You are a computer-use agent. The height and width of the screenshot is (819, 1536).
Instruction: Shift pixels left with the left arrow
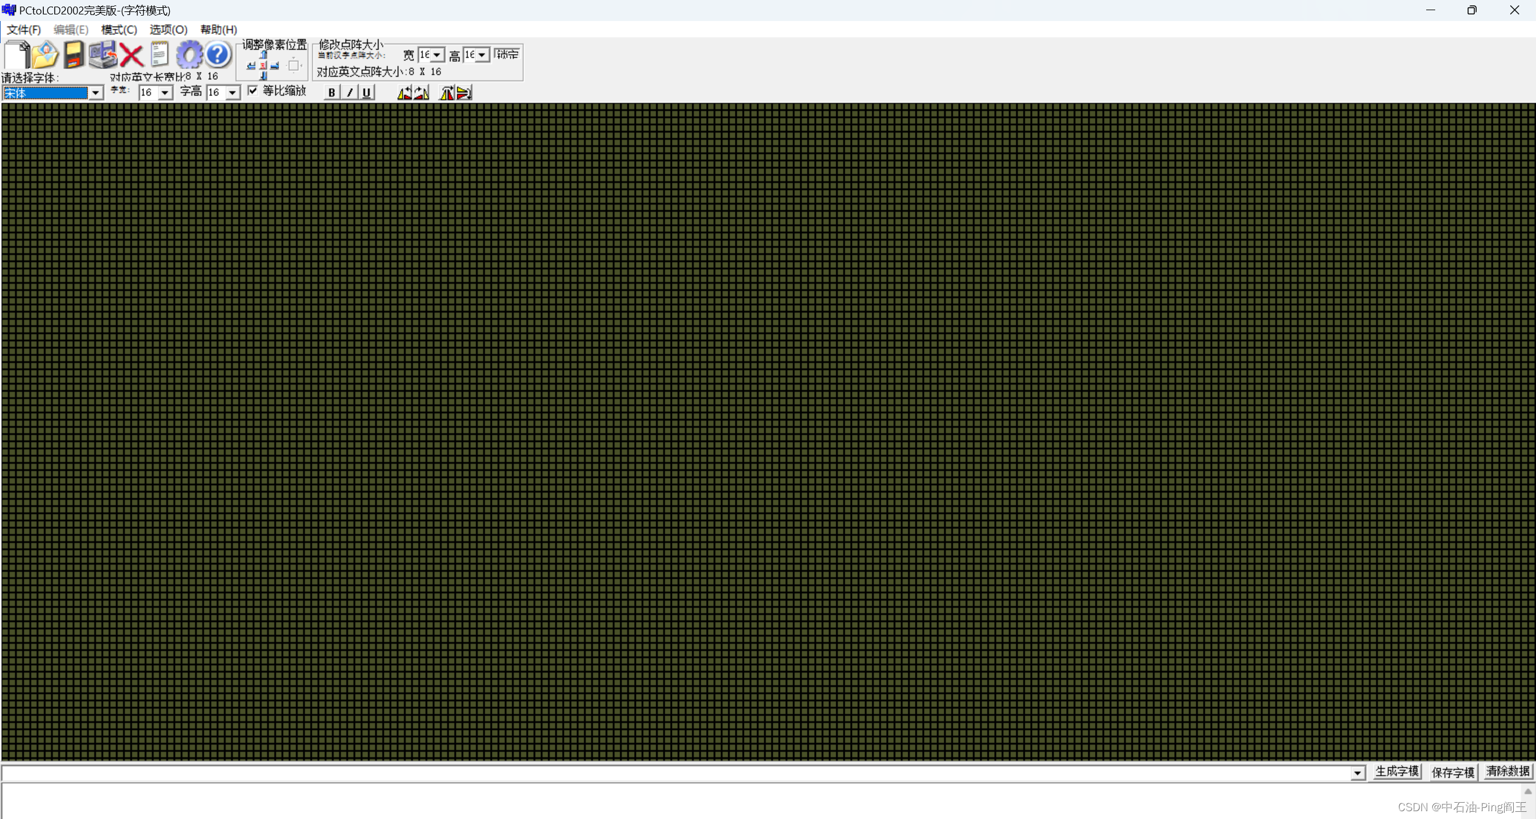(x=251, y=66)
